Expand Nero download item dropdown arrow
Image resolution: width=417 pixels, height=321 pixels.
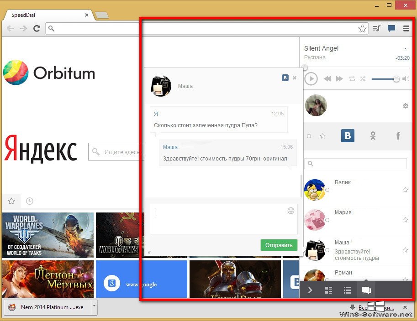coord(94,307)
